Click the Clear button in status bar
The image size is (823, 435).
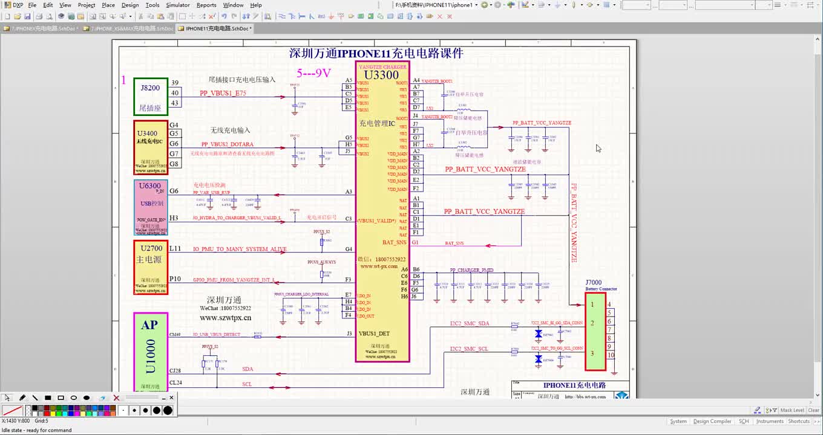tap(813, 410)
